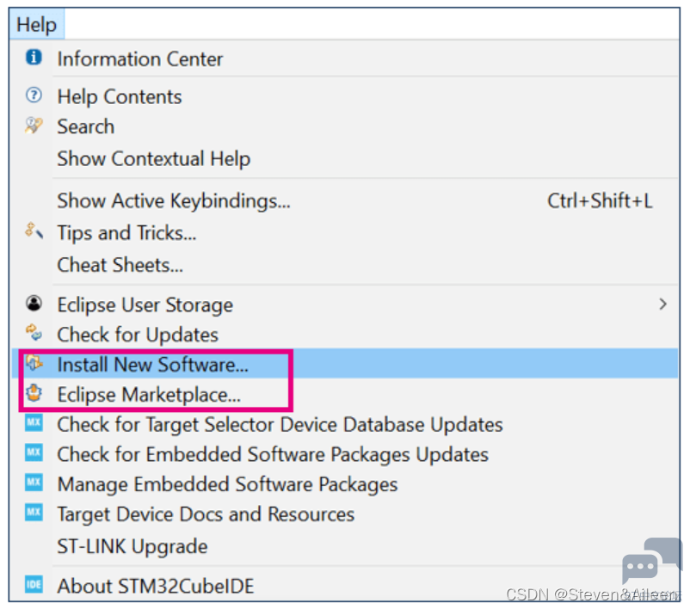The image size is (690, 609).
Task: Click the Help Contents question mark icon
Action: click(x=34, y=96)
